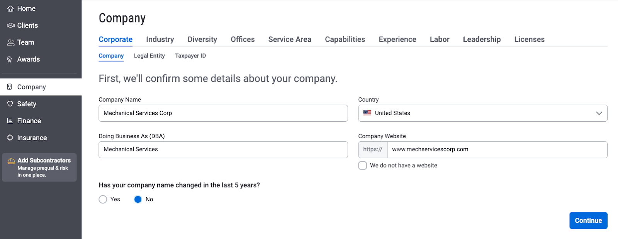Click the Safety shield icon
Screen dimensions: 618x239
pos(10,104)
